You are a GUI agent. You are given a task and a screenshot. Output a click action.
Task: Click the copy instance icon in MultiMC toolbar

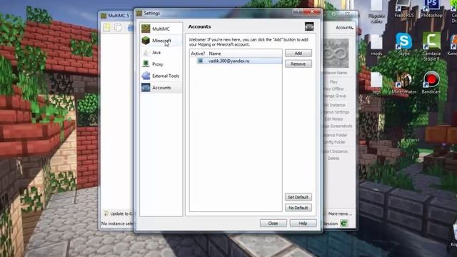(x=118, y=27)
